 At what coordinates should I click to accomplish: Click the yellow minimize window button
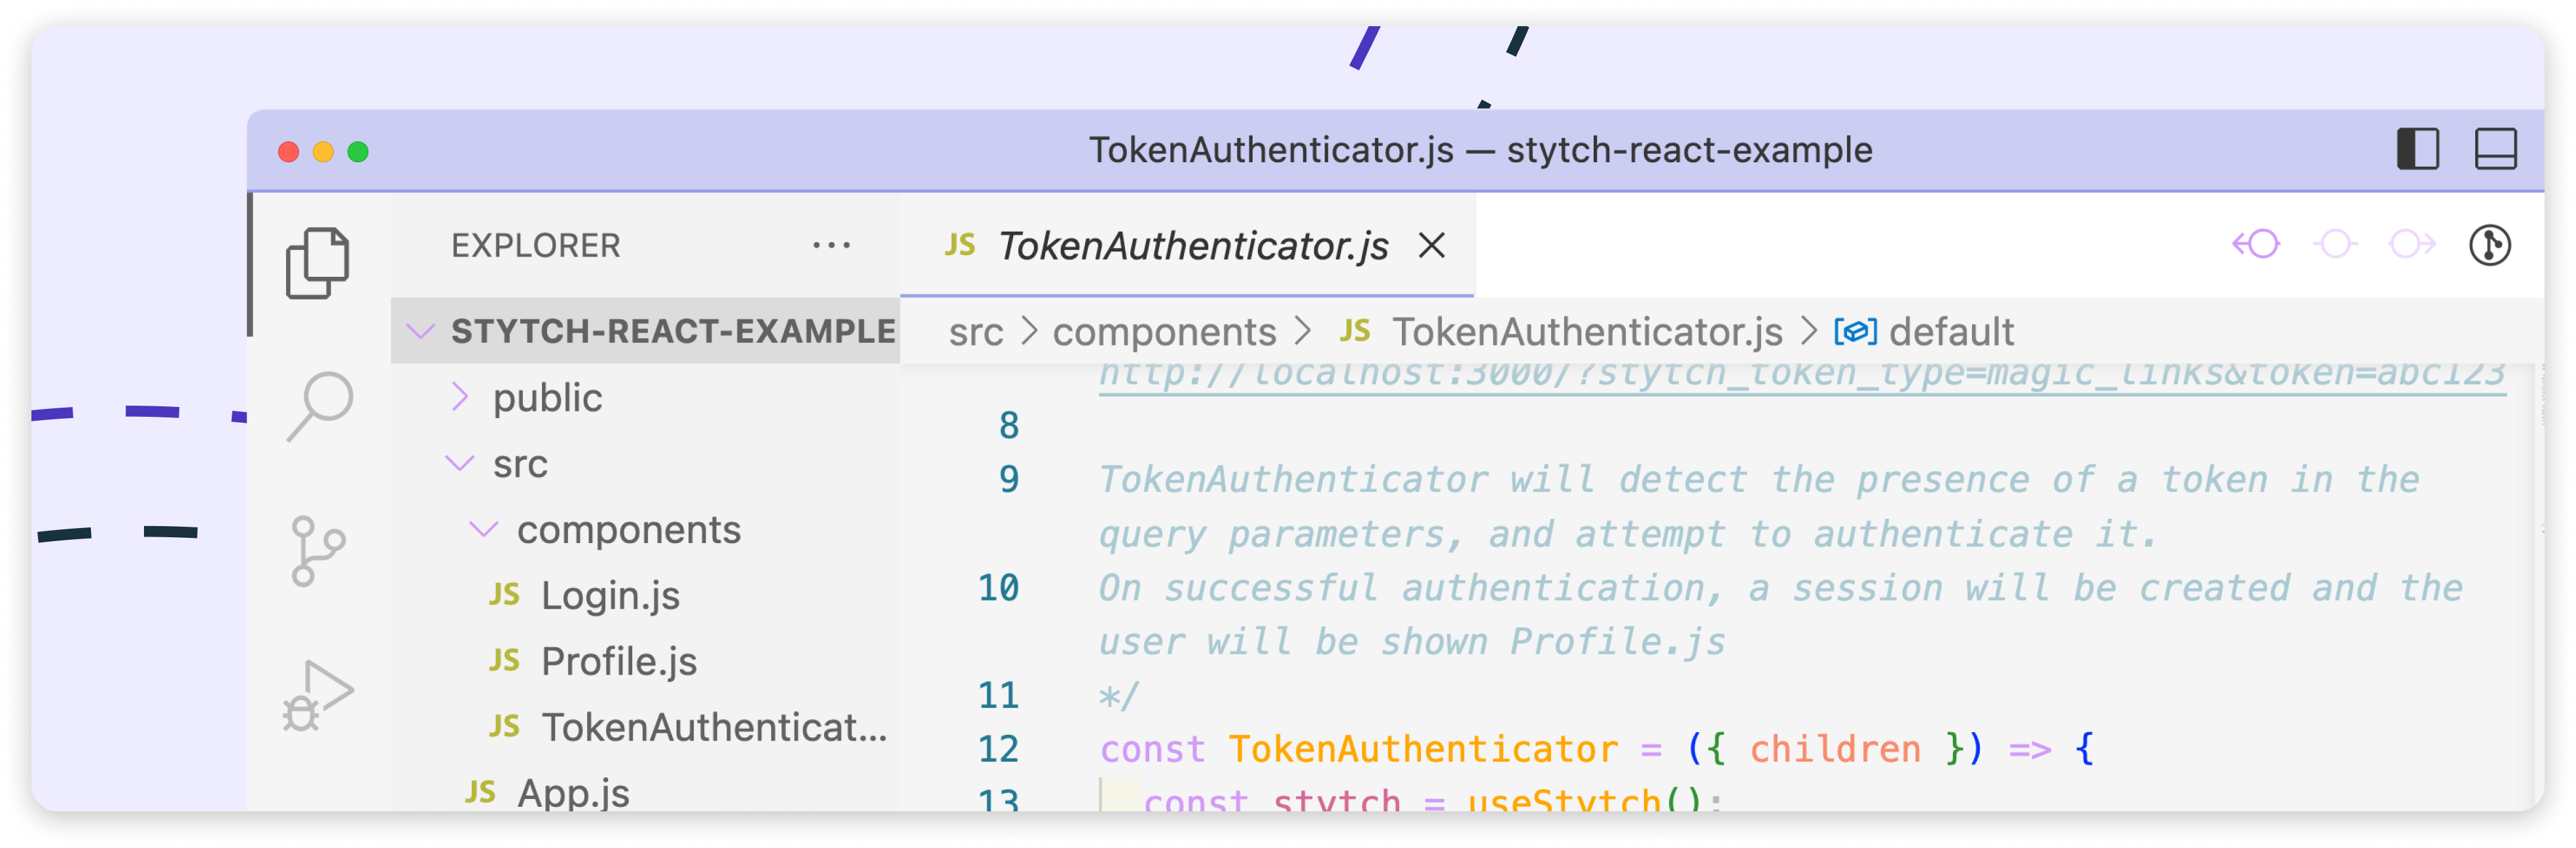[x=323, y=151]
